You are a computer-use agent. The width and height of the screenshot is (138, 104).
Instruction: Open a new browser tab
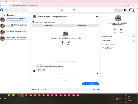tap(24, 2)
